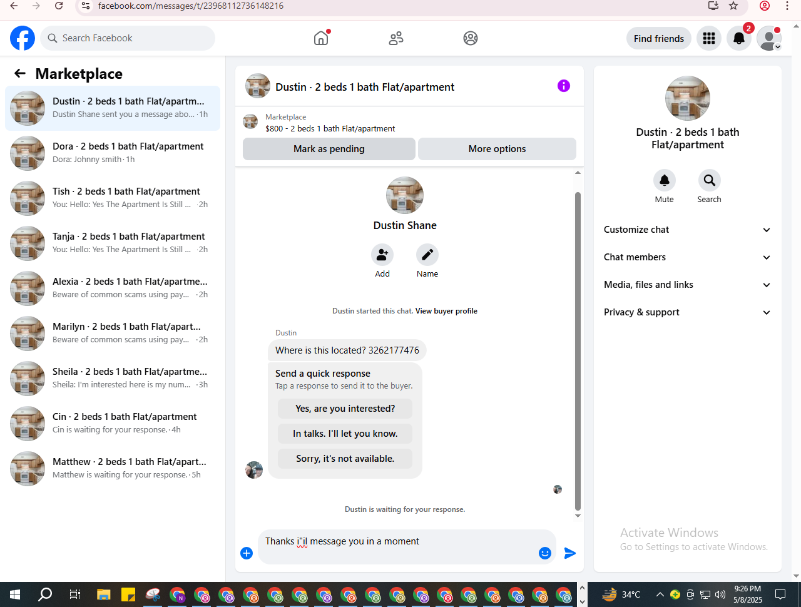Viewport: 801px width, 607px height.
Task: Click Dustin Shane's profile picture in chat
Action: click(405, 195)
